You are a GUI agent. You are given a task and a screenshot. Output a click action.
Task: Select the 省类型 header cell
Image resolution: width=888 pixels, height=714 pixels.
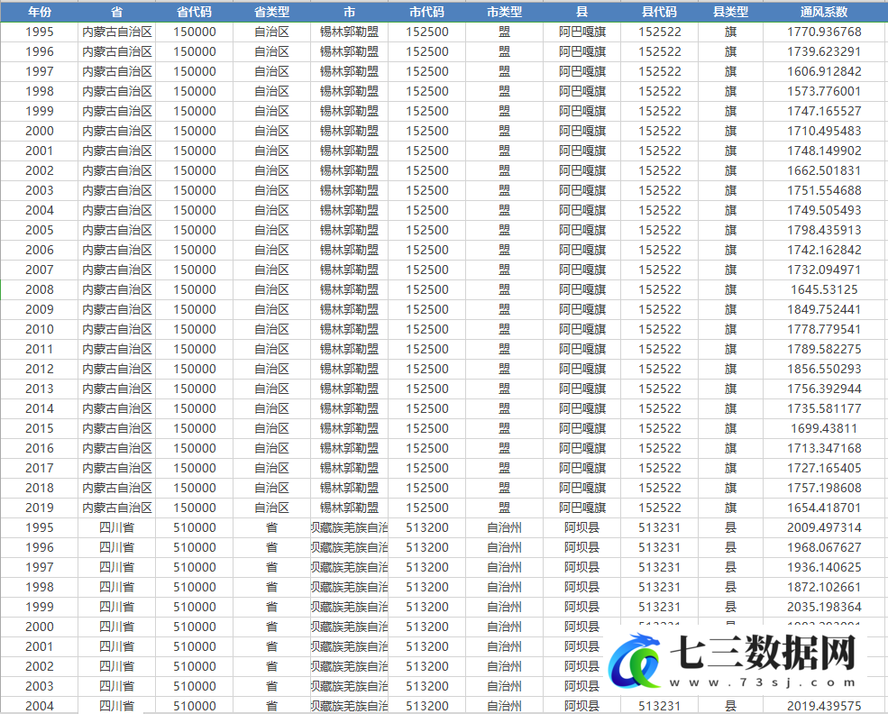coord(272,12)
